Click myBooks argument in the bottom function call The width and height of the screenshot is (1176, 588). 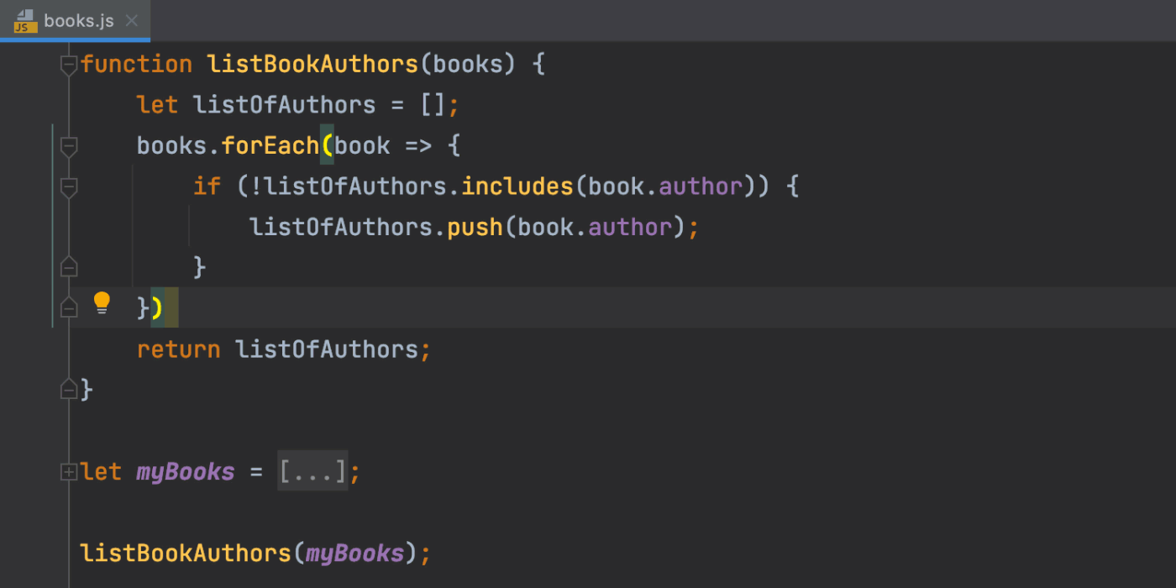(x=354, y=554)
